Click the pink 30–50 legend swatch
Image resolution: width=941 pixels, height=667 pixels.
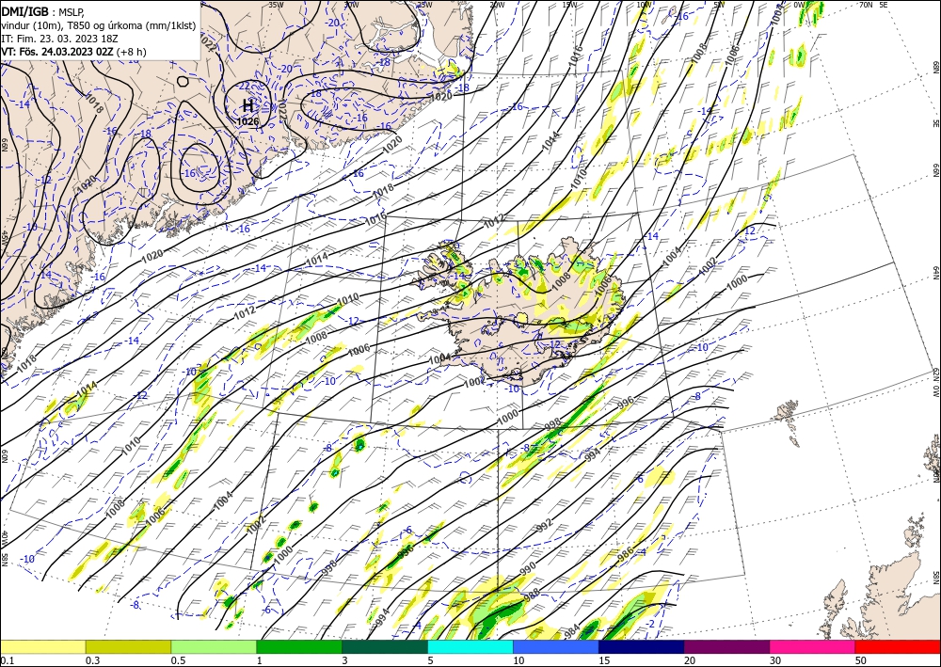tap(813, 646)
